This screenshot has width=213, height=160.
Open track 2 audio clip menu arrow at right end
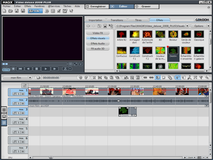coord(207,106)
